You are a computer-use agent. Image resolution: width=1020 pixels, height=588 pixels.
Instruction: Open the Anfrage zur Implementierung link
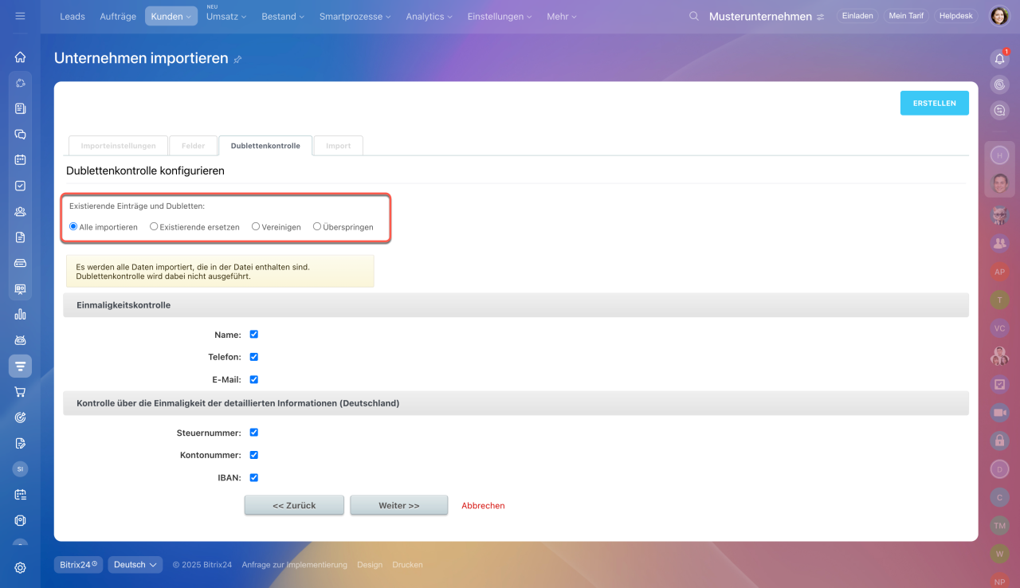pos(295,565)
